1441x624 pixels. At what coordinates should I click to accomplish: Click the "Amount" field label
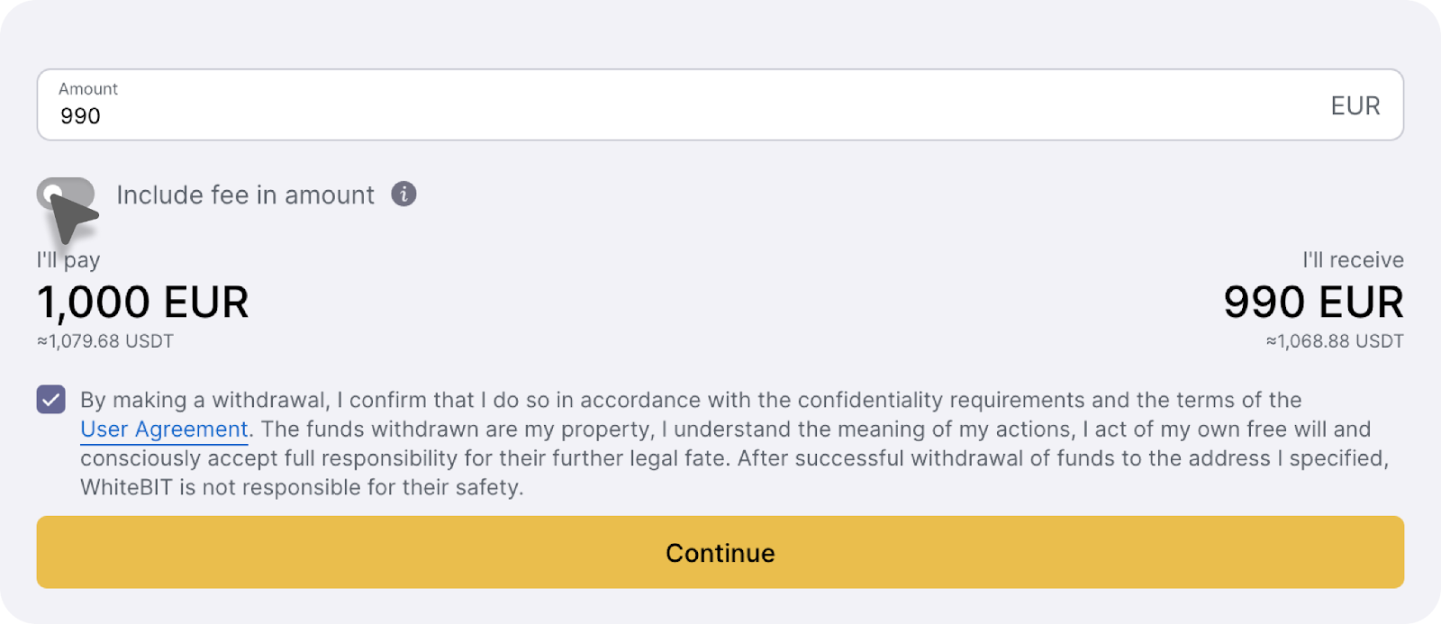88,89
